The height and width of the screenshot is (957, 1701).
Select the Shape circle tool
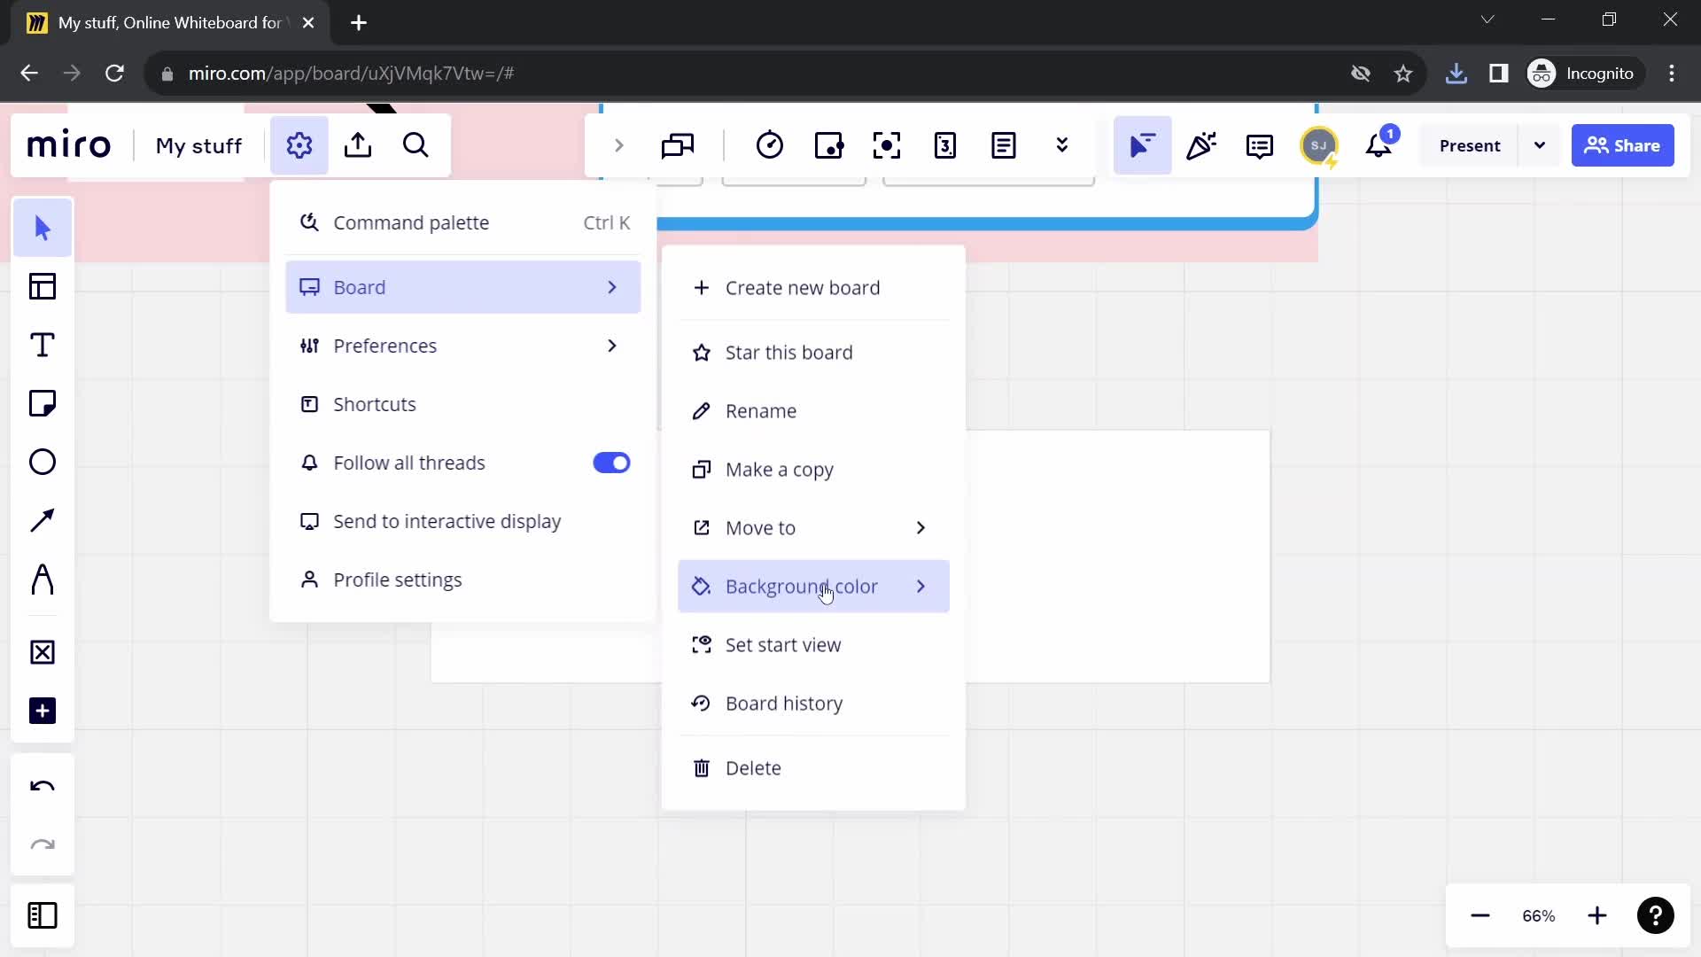point(43,462)
